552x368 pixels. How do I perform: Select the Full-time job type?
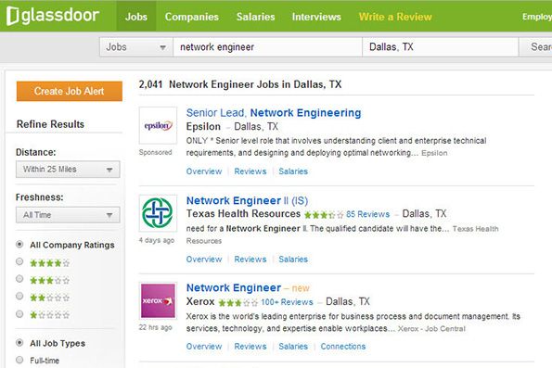coord(19,360)
